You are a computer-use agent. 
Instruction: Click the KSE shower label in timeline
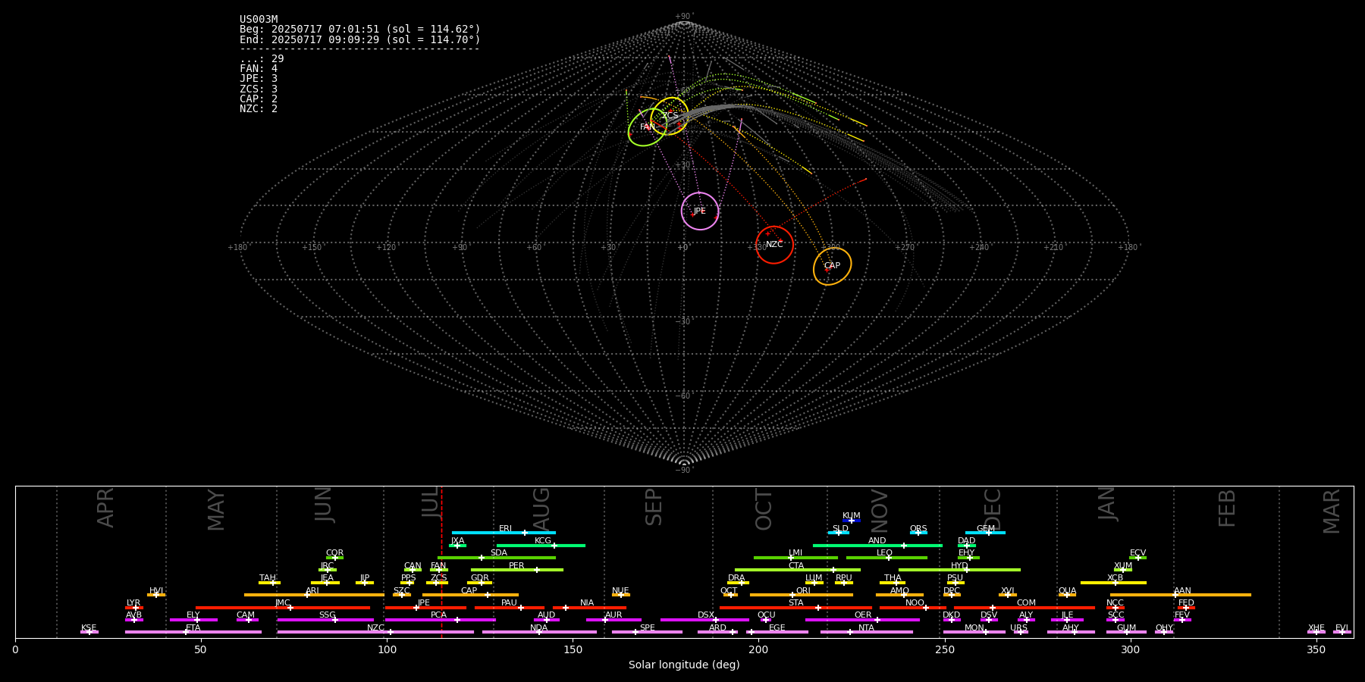tap(89, 628)
